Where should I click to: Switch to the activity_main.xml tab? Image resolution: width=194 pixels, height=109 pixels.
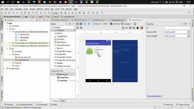(60, 20)
